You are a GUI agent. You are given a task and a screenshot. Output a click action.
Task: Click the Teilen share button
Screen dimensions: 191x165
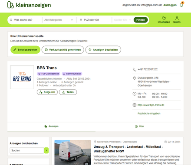68,92
